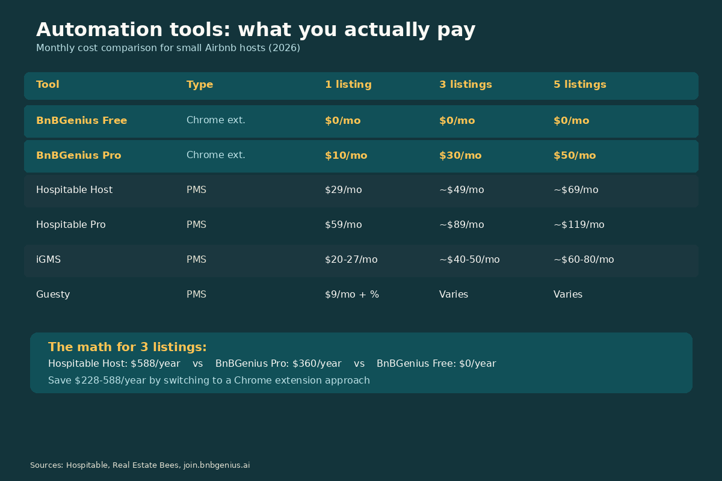This screenshot has height=481, width=722.
Task: Click the 'Type' column header
Action: (x=200, y=85)
